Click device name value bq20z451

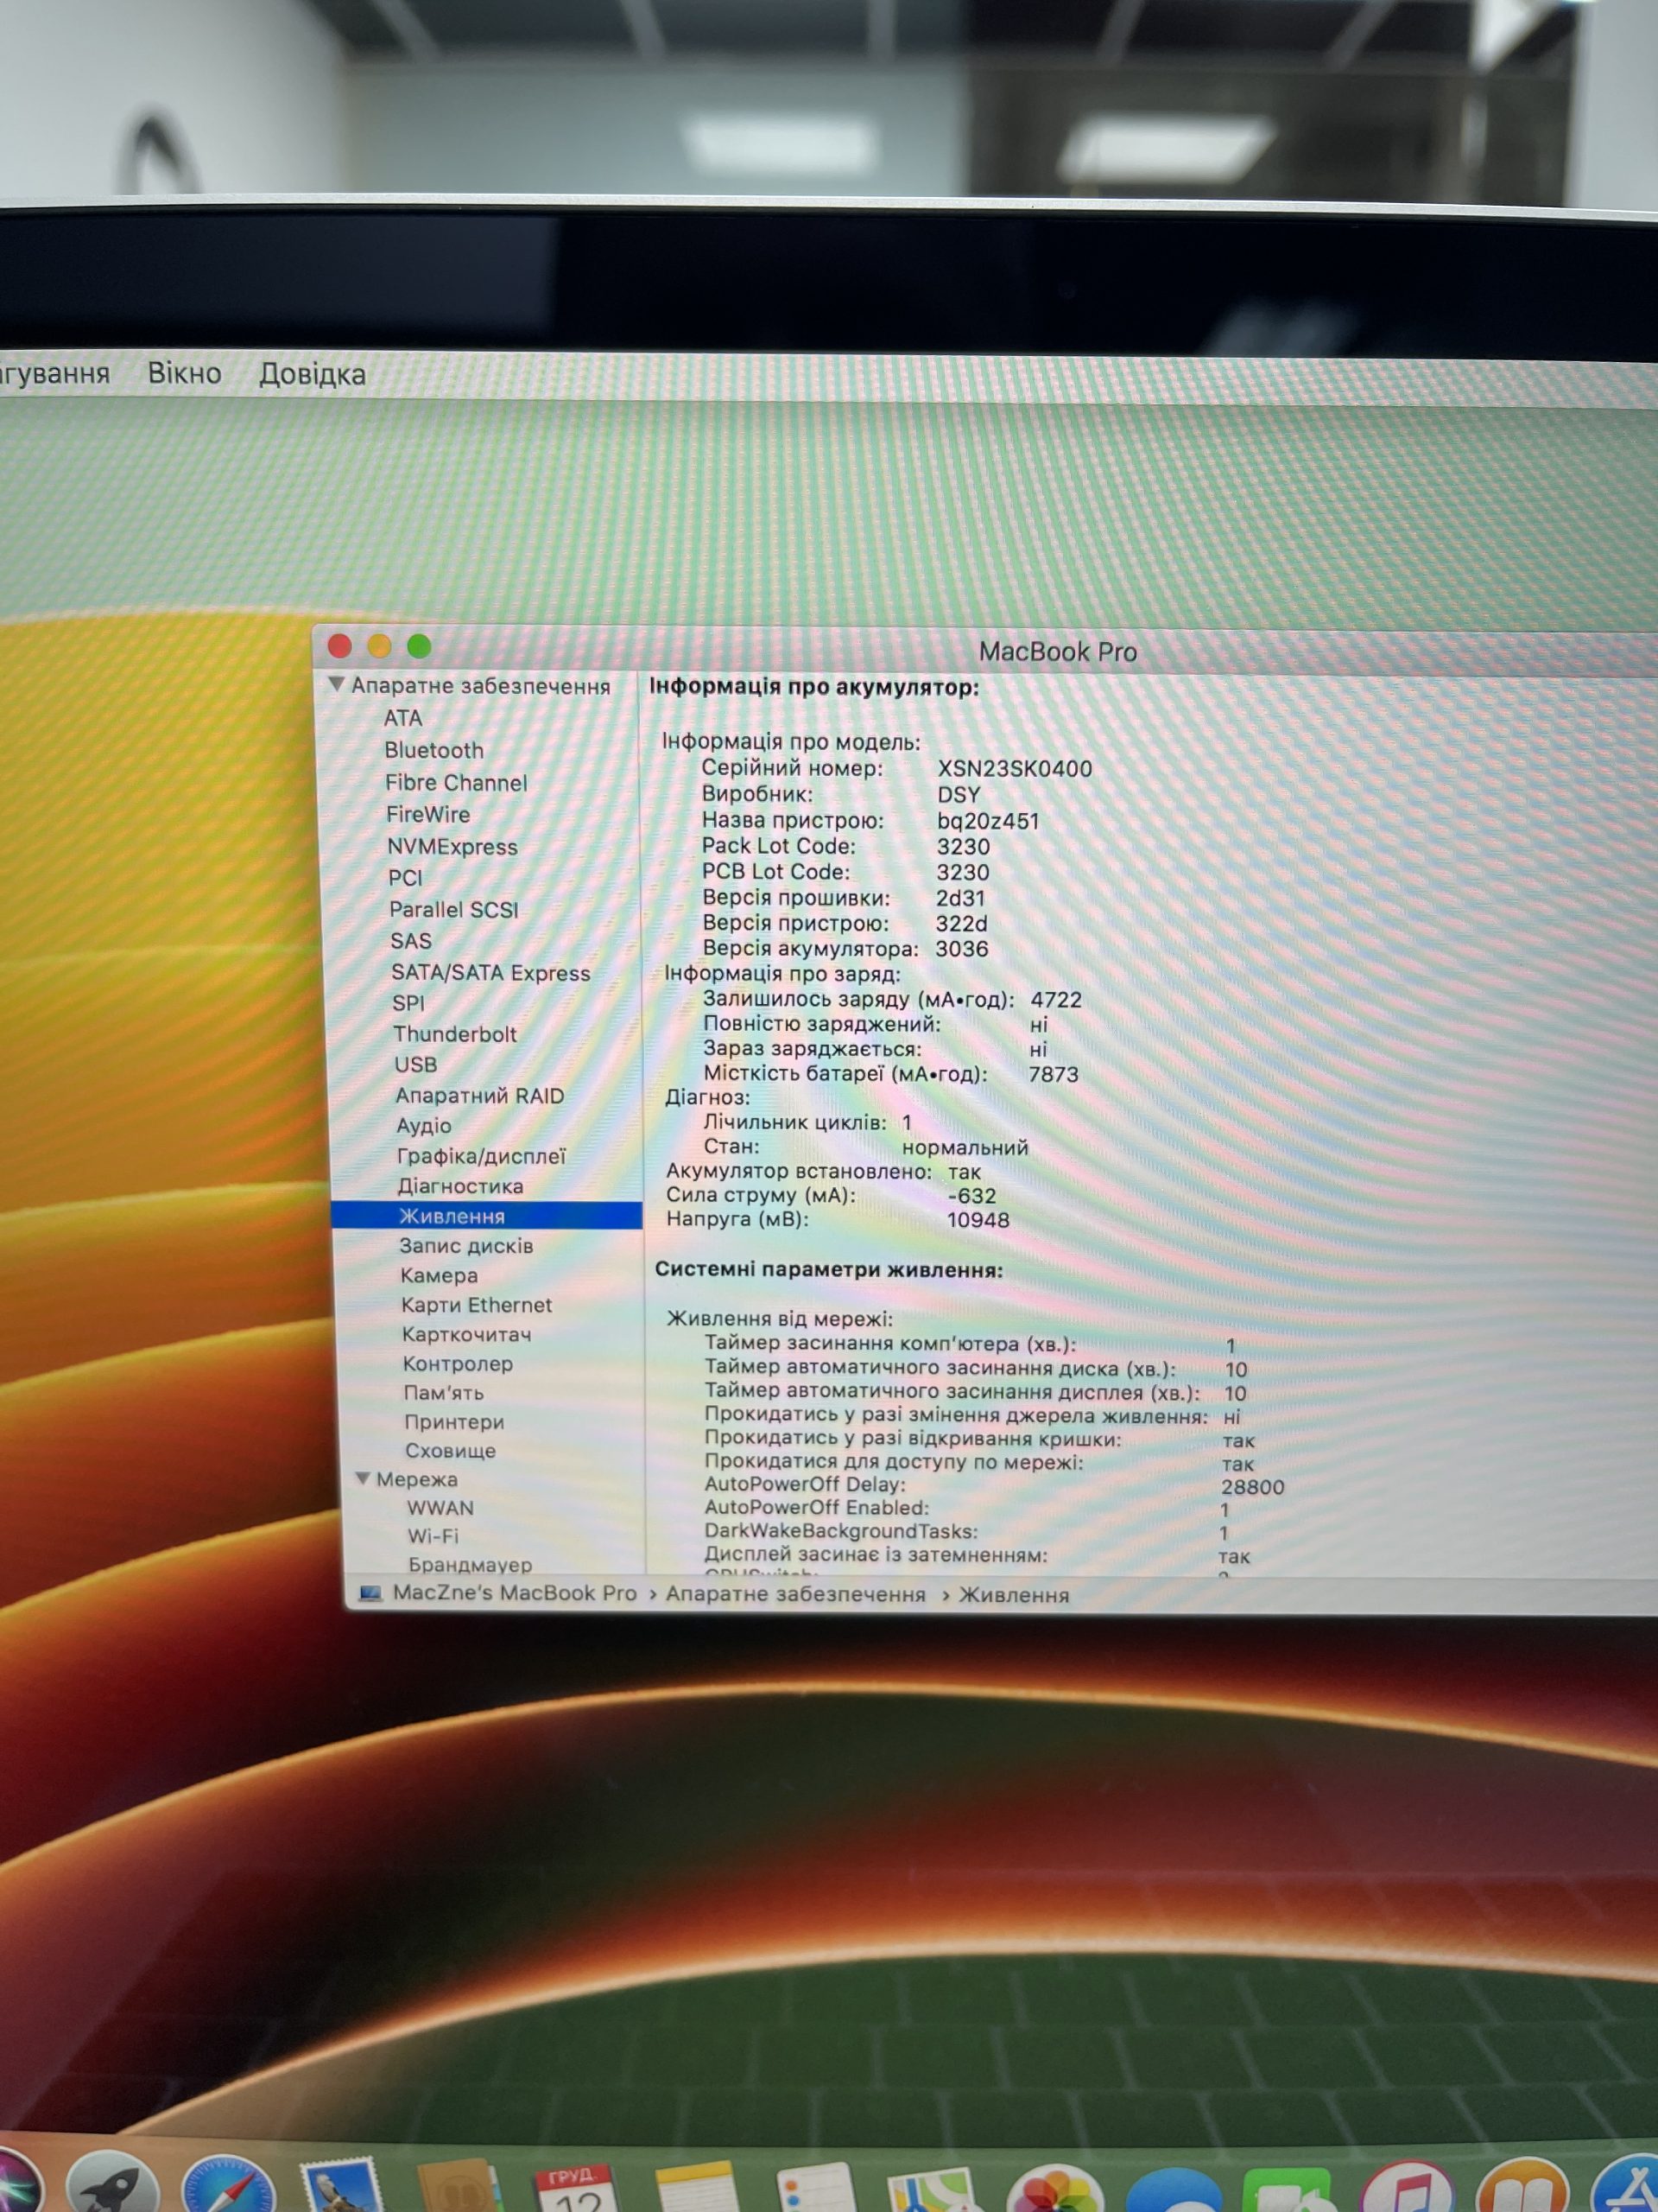click(x=987, y=820)
